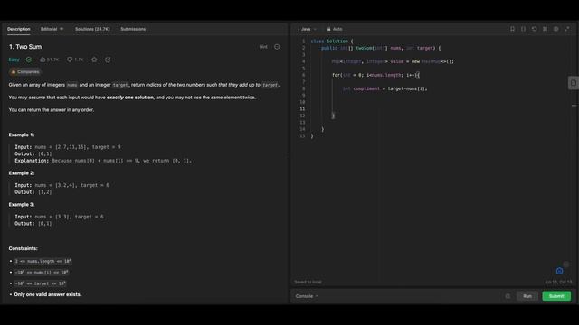The height and width of the screenshot is (325, 579).
Task: Click the blue floating assistant icon
Action: tap(559, 271)
